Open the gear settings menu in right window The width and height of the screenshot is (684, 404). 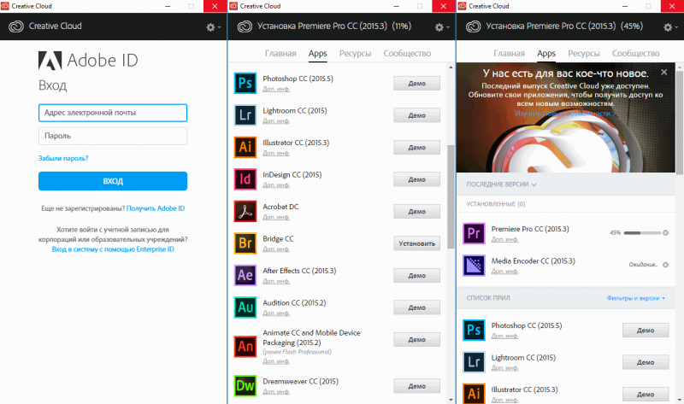[x=670, y=27]
